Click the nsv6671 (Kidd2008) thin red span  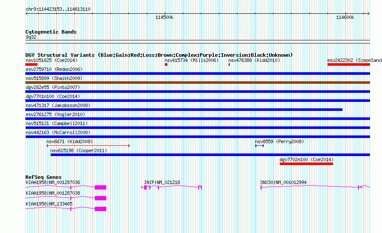88,146
